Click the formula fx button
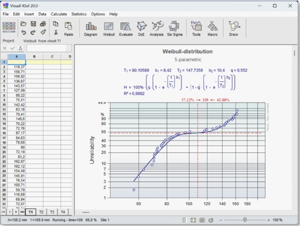 (x=21, y=48)
